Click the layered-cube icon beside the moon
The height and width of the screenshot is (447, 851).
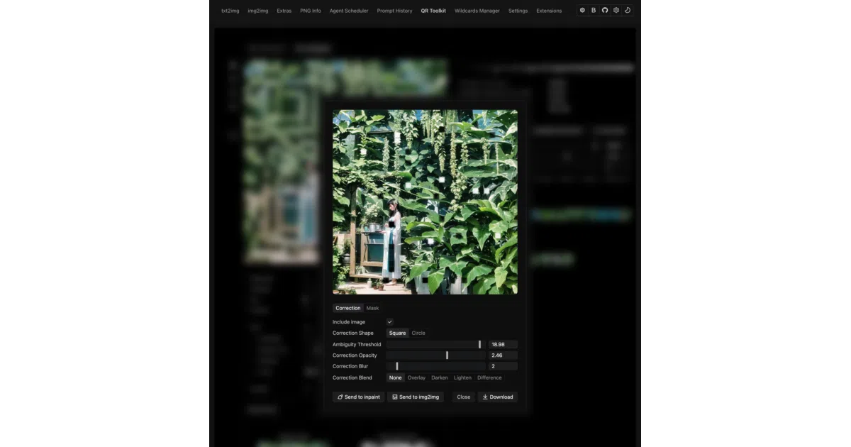[x=616, y=11]
